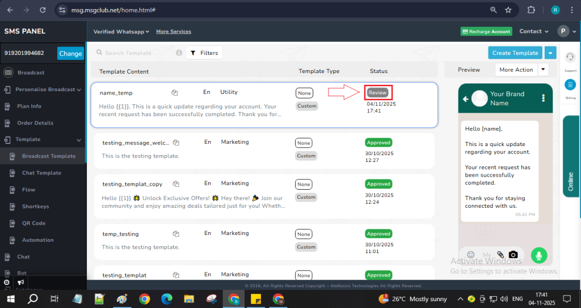The height and width of the screenshot is (308, 581).
Task: Open the More Services link
Action: 174,32
